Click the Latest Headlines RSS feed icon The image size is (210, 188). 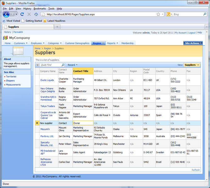point(45,21)
